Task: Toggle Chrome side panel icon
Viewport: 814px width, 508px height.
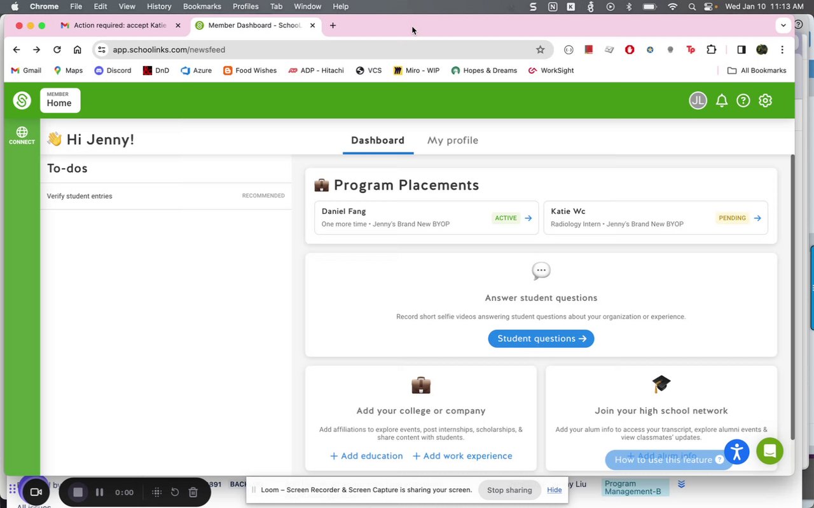Action: (742, 50)
